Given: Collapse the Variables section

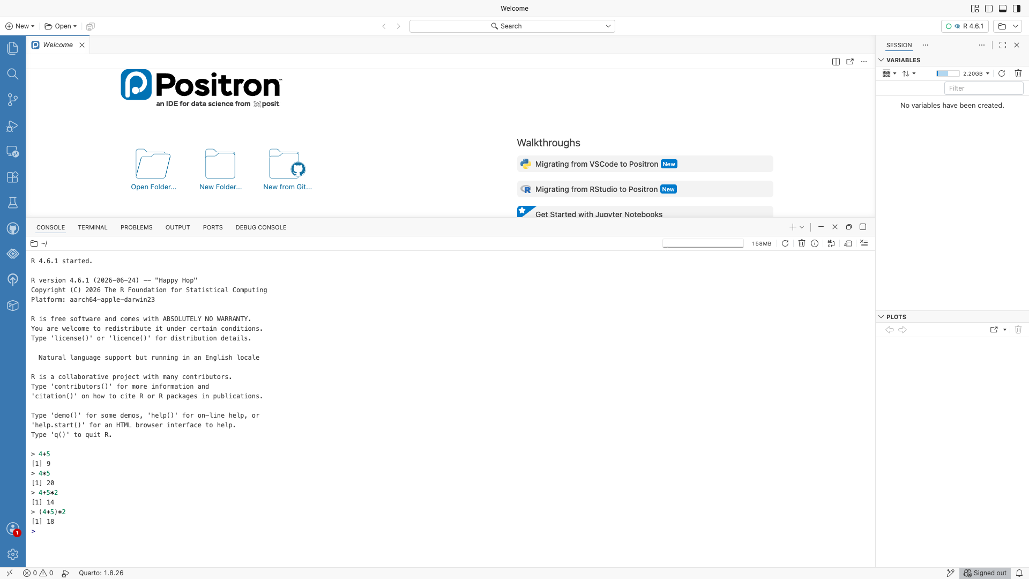Looking at the screenshot, I should point(881,60).
